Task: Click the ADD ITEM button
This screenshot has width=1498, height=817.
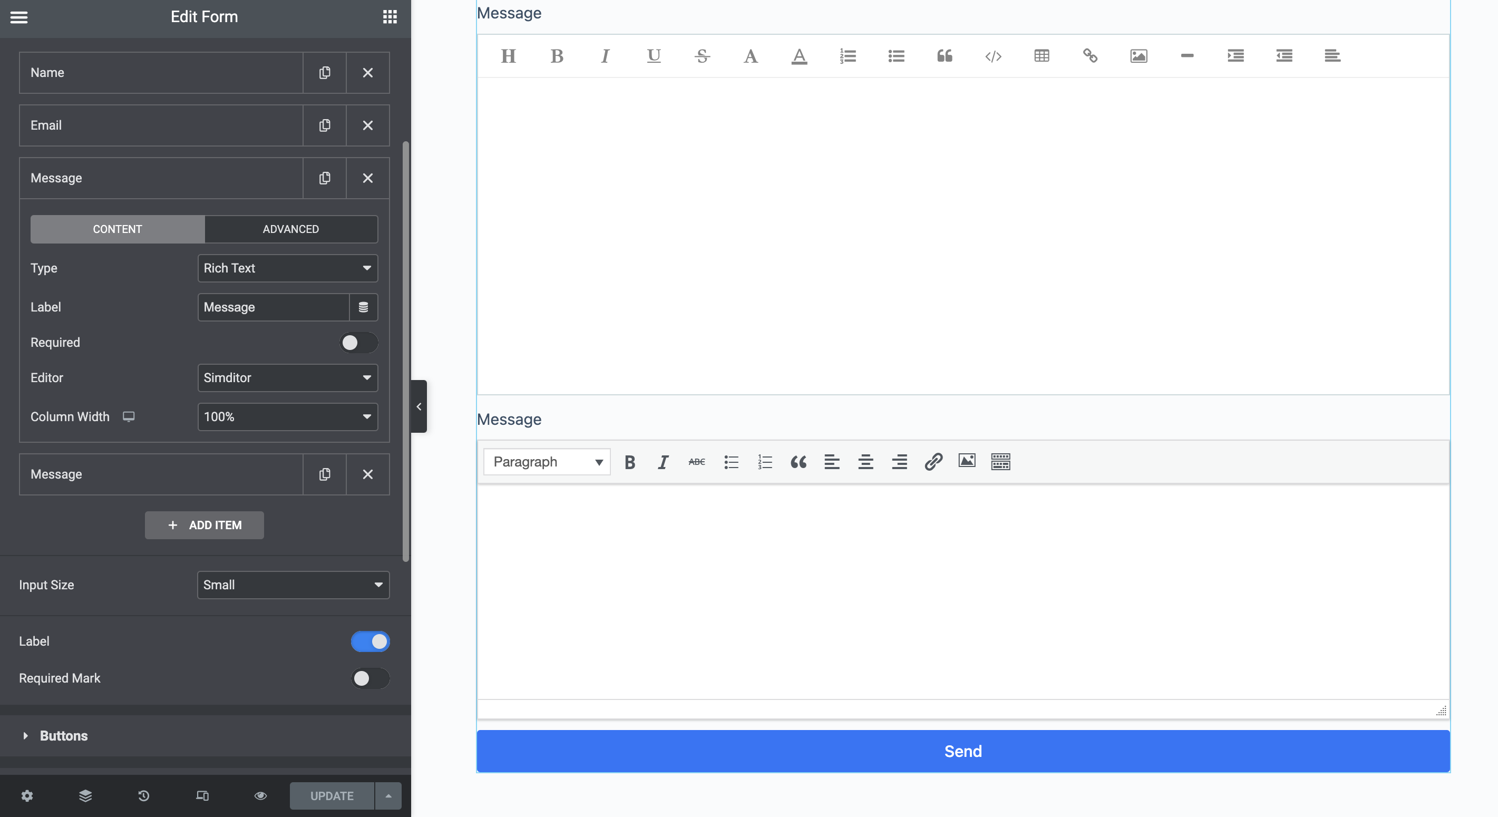Action: coord(204,525)
